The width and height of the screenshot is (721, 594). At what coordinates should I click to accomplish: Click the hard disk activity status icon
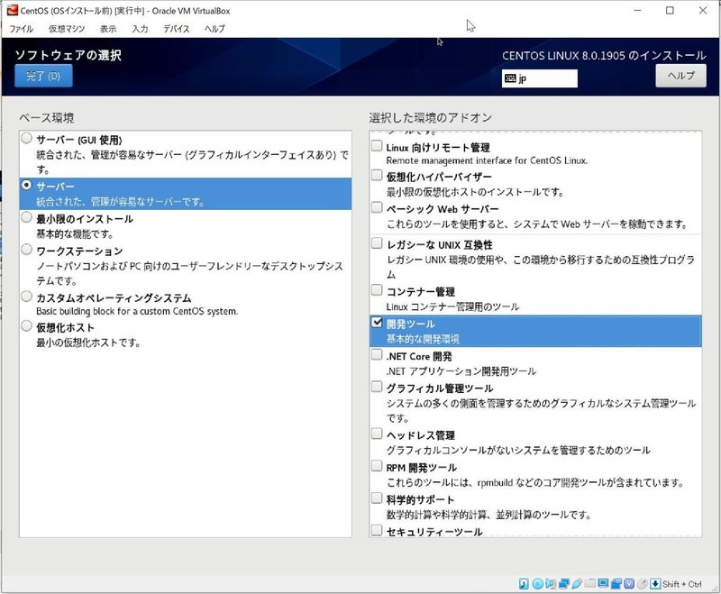[x=524, y=584]
